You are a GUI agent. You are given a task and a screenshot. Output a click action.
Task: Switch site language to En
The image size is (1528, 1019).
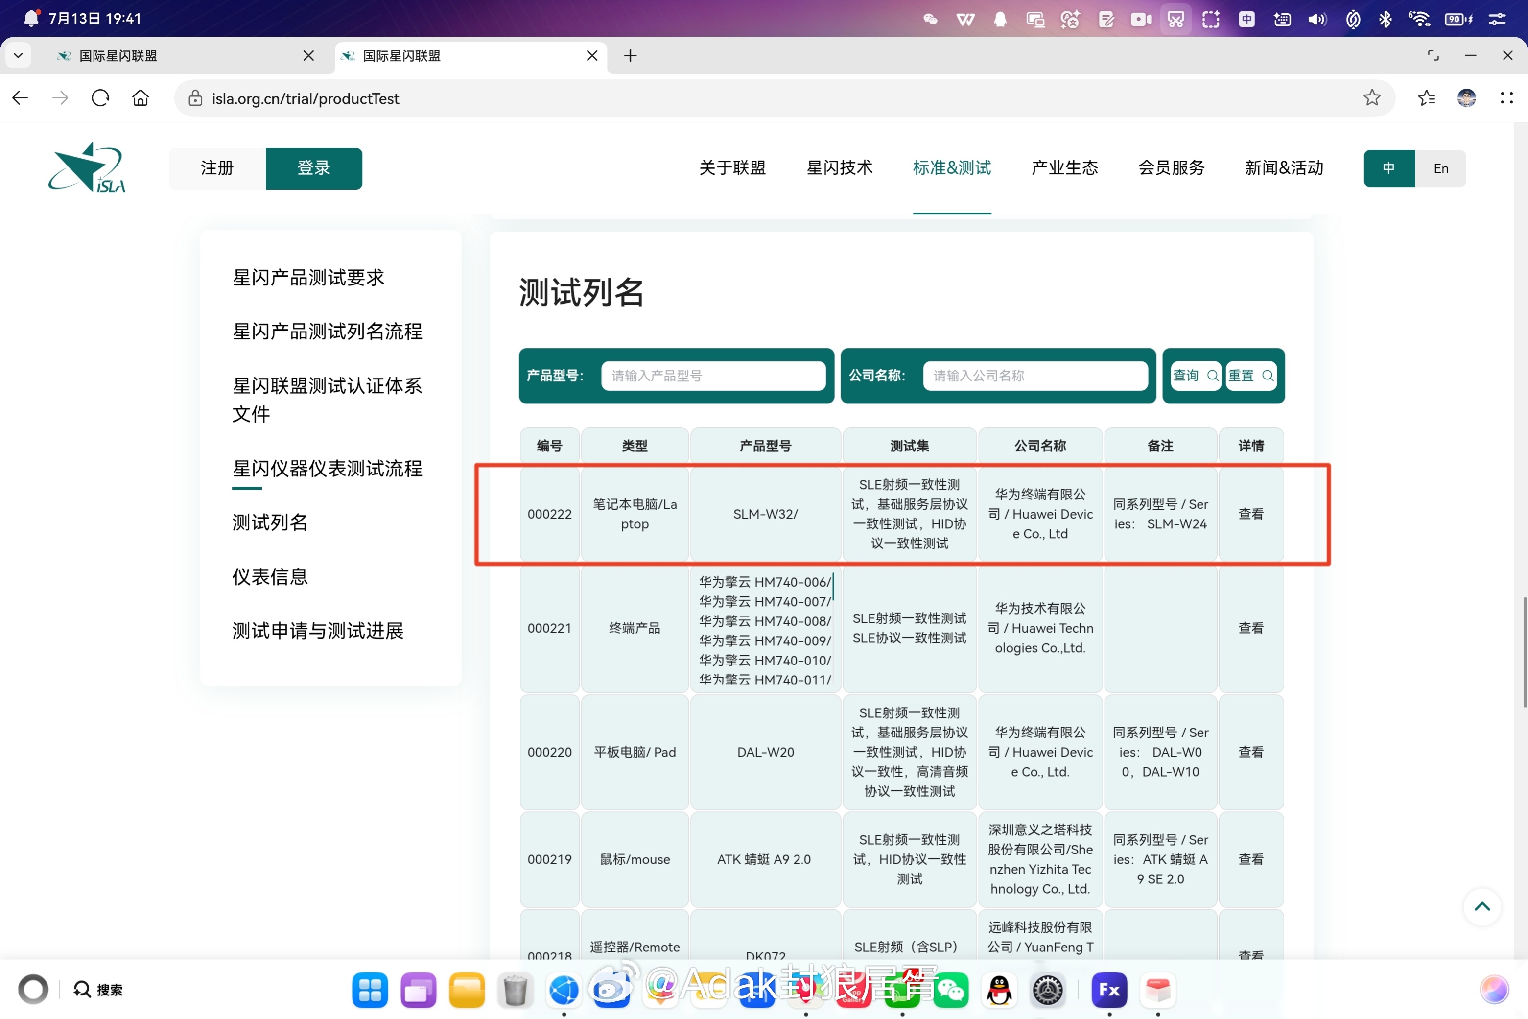[x=1440, y=168]
